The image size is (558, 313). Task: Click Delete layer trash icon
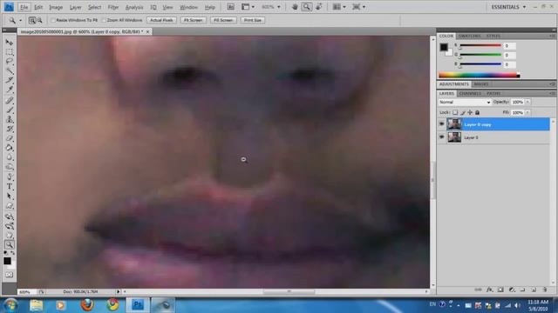pyautogui.click(x=545, y=290)
